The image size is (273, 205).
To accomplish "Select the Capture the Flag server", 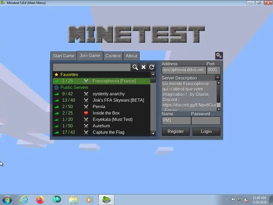I will (102, 132).
